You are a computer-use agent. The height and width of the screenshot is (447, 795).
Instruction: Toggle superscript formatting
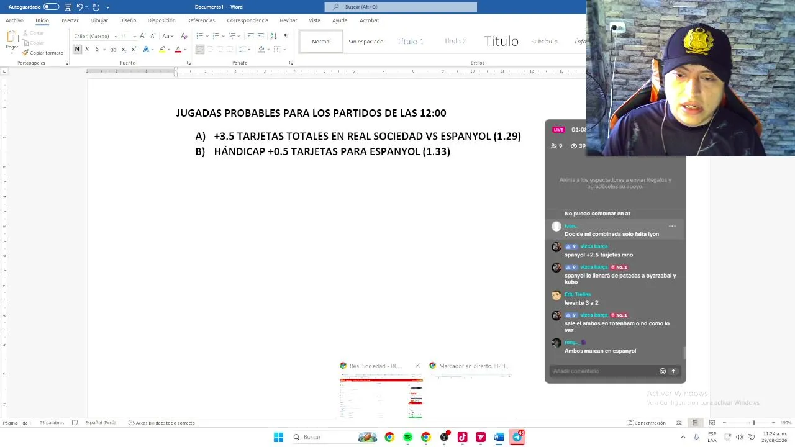[134, 49]
